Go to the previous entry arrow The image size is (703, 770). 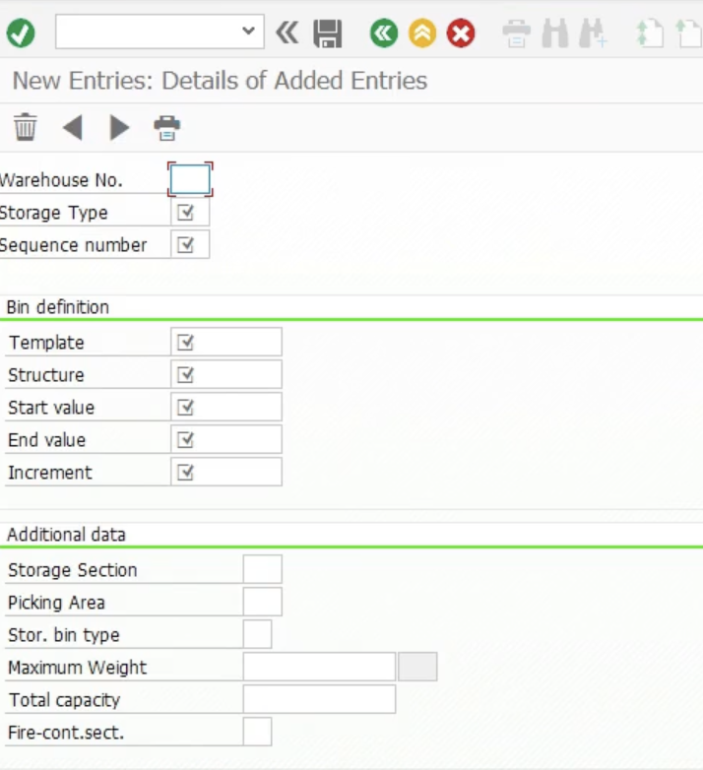[x=72, y=127]
